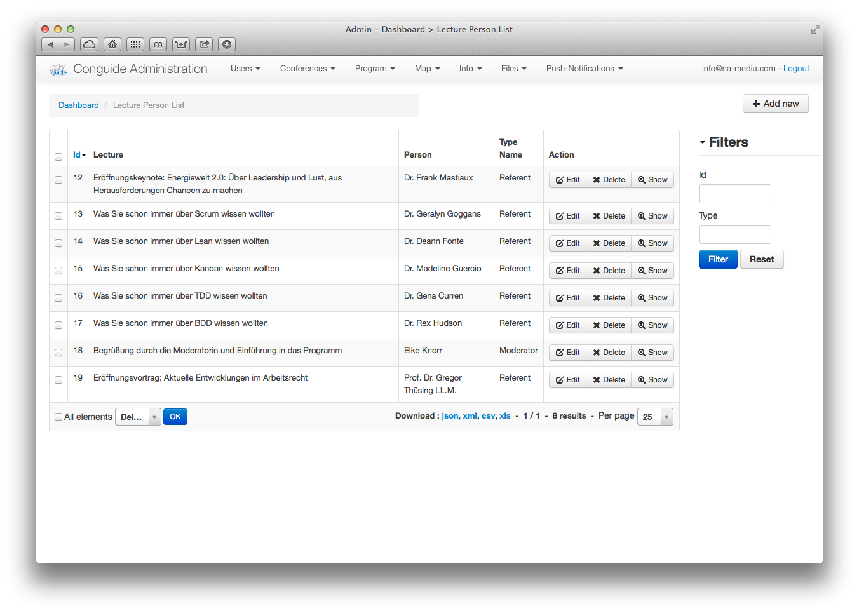Viewport: 859px width, 613px height.
Task: Edit lecture person row 12
Action: click(567, 180)
